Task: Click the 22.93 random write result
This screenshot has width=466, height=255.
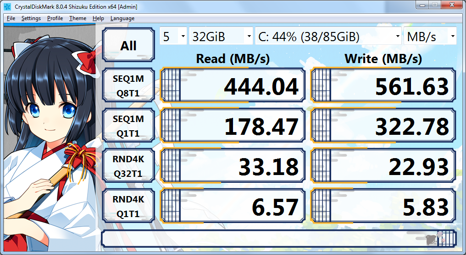Action: 383,166
